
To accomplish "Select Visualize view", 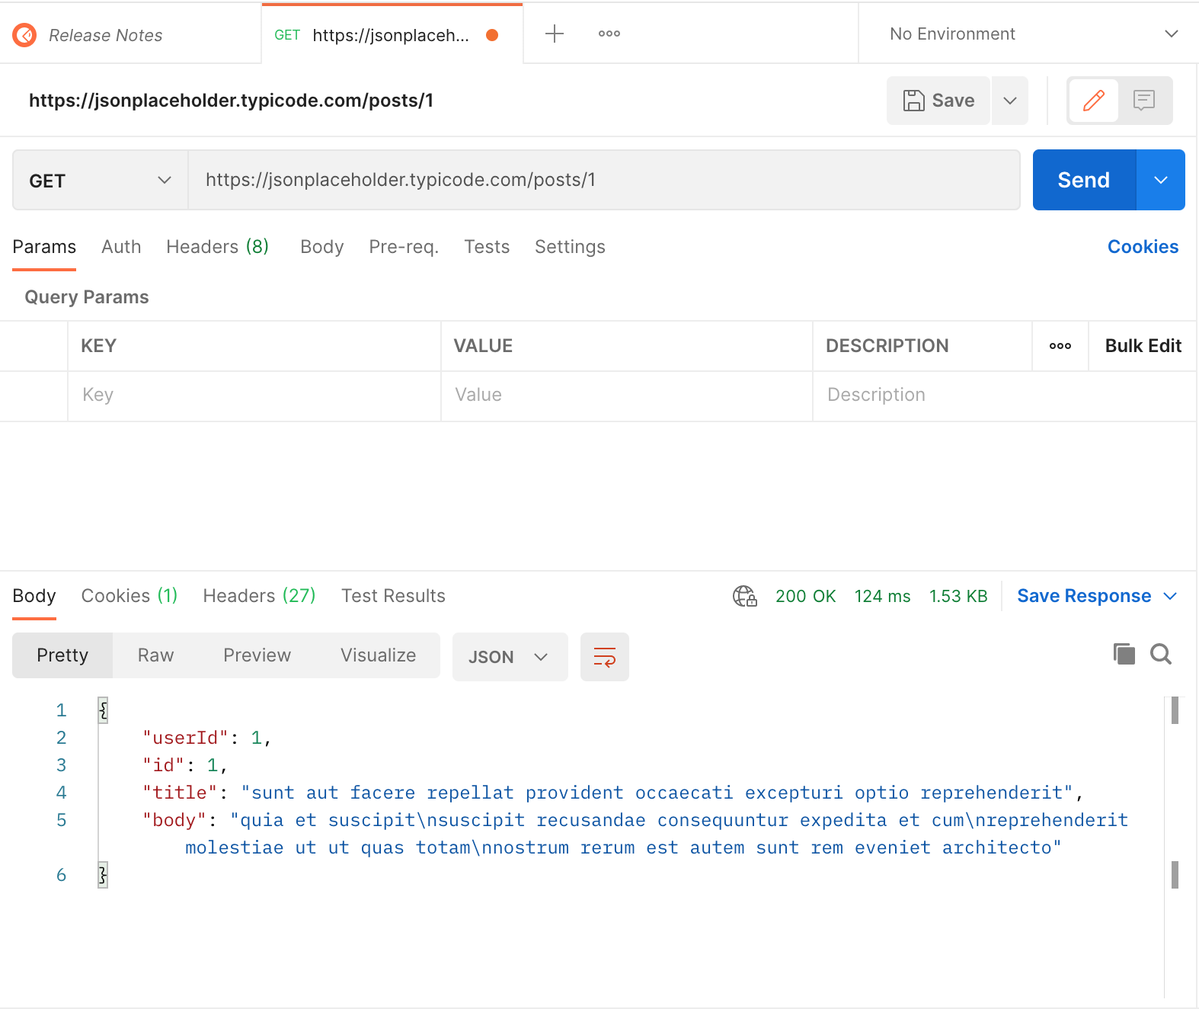I will click(378, 655).
